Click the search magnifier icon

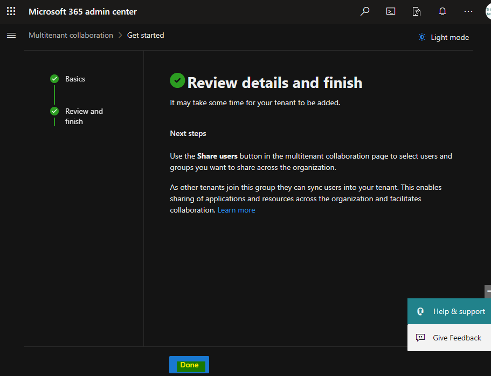[x=365, y=11]
